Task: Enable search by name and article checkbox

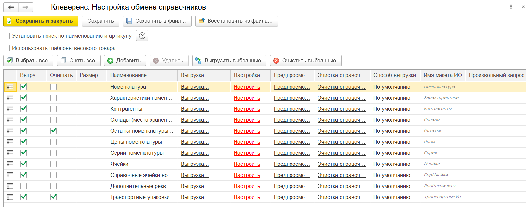Action: (x=7, y=36)
